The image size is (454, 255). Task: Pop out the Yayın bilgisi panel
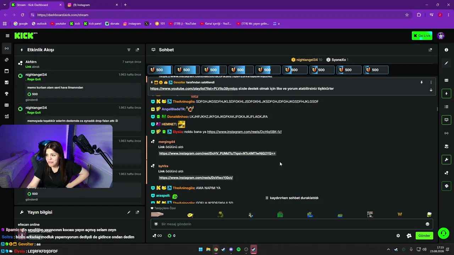click(137, 212)
